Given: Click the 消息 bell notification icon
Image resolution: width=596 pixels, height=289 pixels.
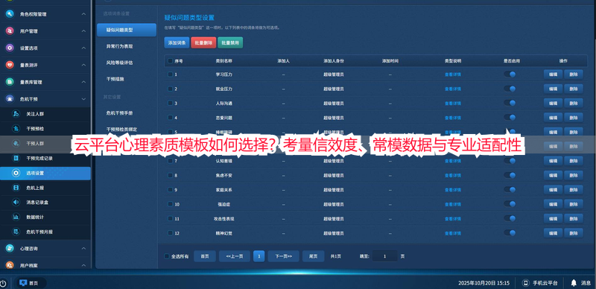Looking at the screenshot, I should click(574, 283).
